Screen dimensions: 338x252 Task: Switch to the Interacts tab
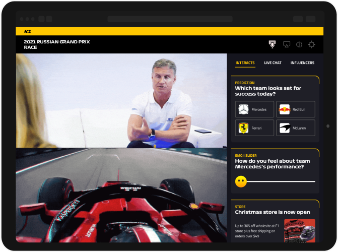click(x=245, y=63)
